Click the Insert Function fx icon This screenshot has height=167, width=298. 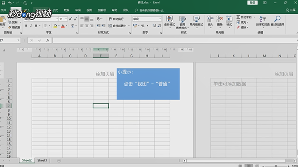click(47, 40)
